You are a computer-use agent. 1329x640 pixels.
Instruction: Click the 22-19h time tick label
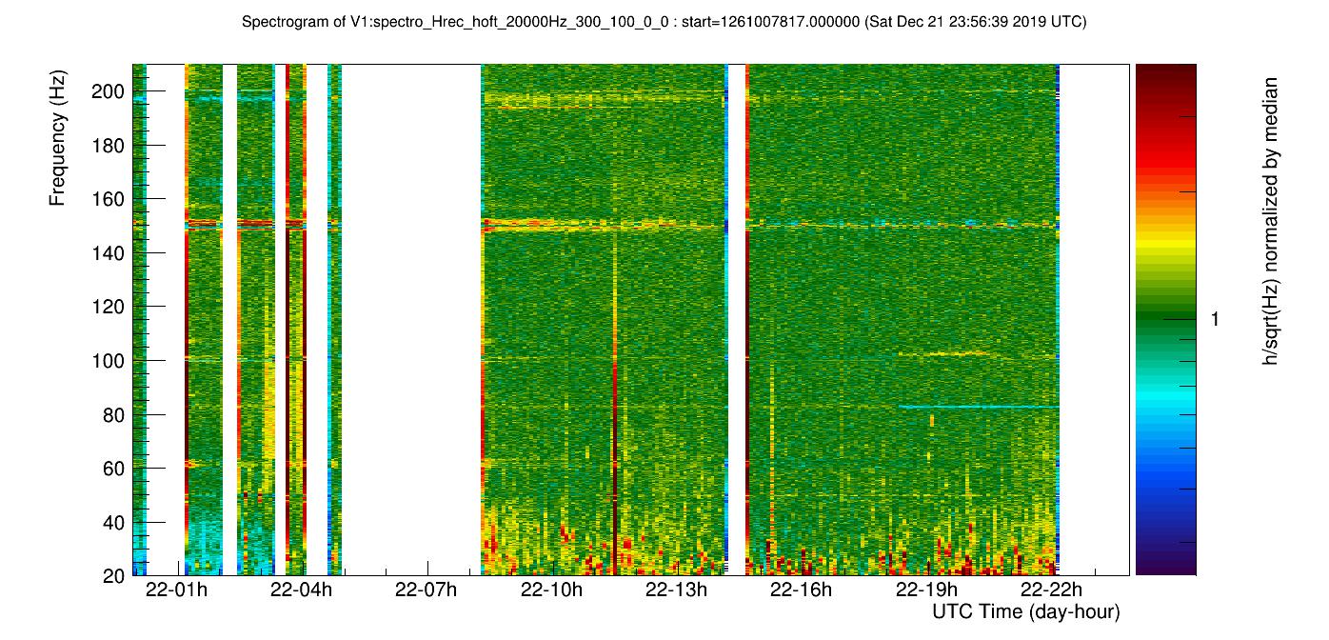925,590
